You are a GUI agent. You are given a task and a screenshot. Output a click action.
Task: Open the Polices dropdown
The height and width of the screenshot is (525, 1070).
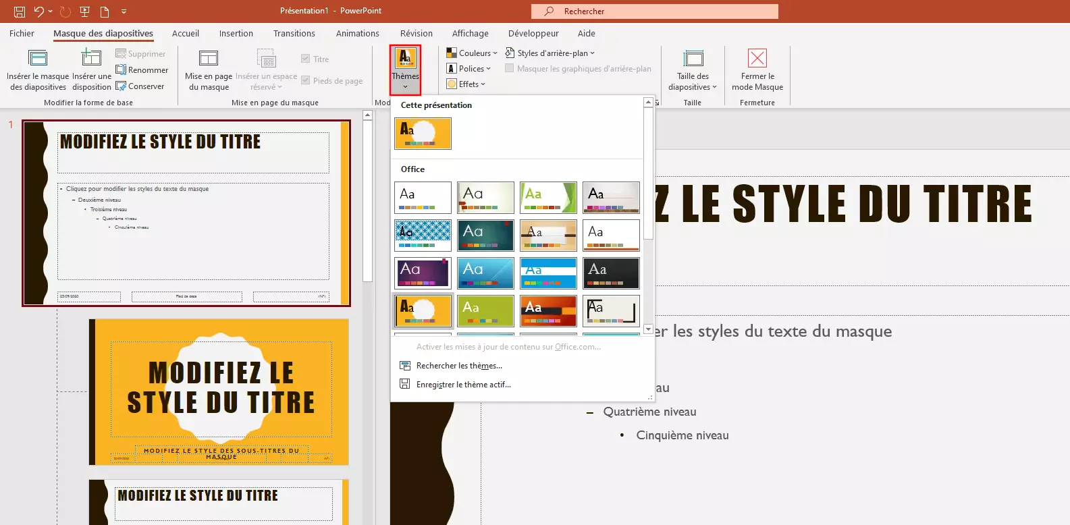coord(469,68)
